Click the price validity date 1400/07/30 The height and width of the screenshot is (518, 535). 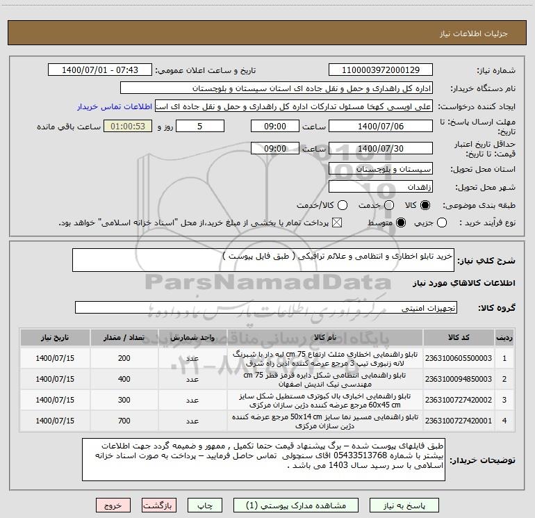coord(381,148)
